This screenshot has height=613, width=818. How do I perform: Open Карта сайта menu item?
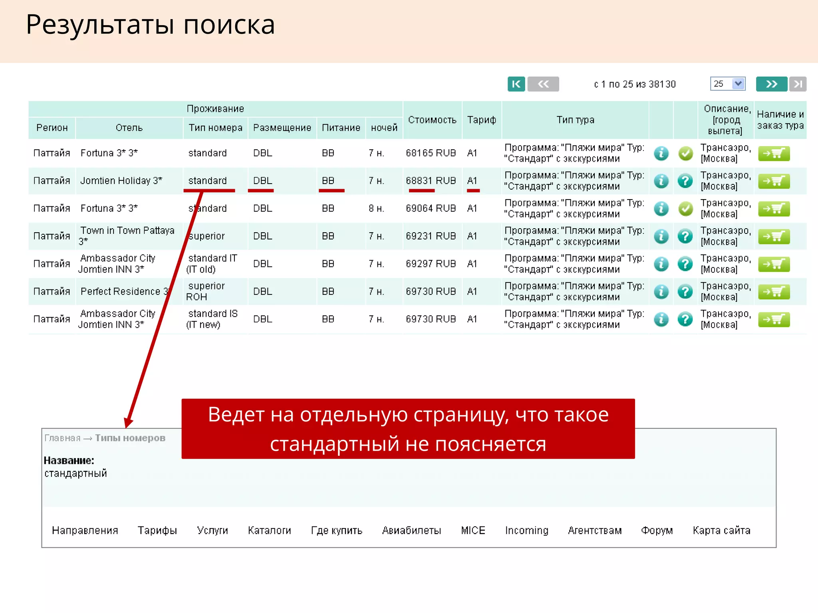(x=722, y=530)
